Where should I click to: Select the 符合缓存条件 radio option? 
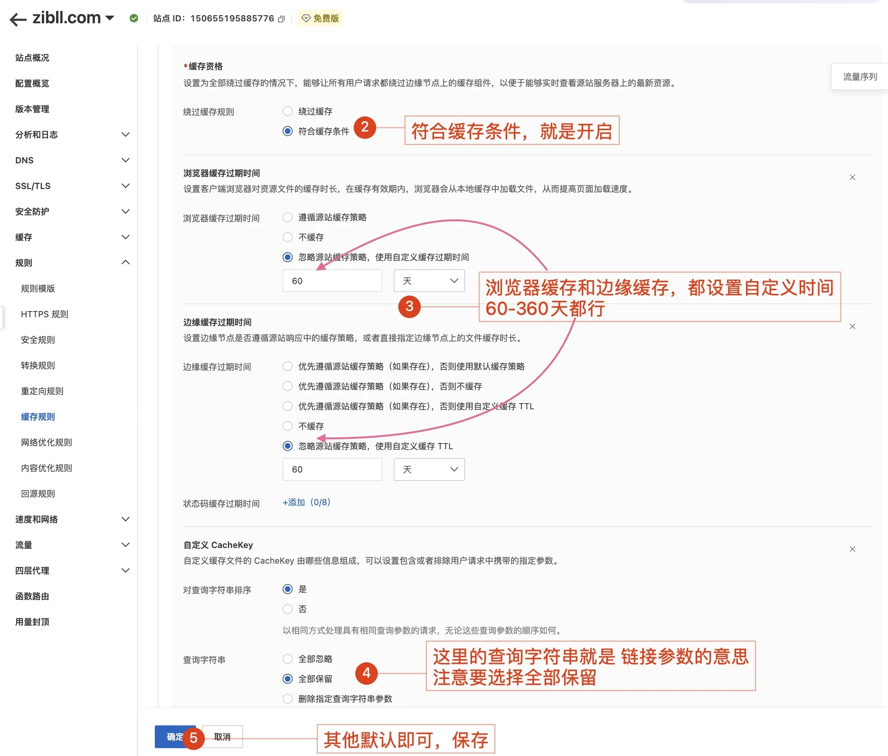click(x=287, y=131)
